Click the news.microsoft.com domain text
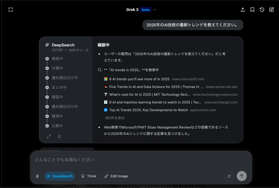The height and width of the screenshot is (188, 279). point(188,79)
